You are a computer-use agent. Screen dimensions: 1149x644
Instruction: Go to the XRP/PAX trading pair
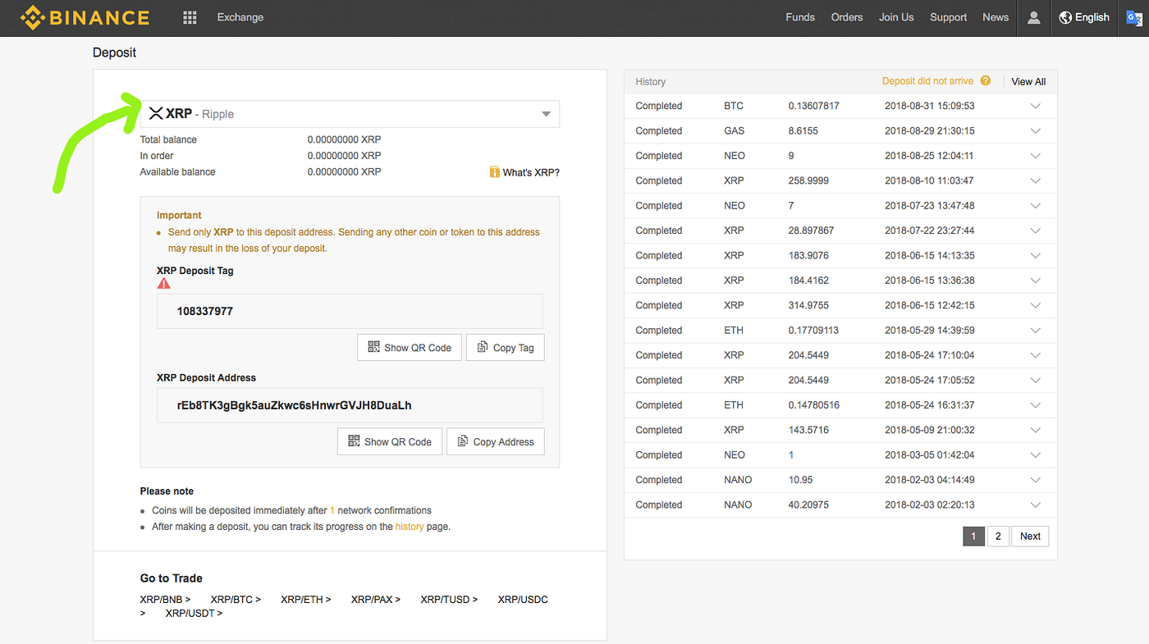[376, 600]
